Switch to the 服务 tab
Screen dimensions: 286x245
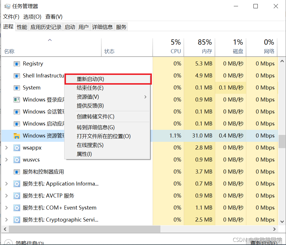(x=121, y=27)
